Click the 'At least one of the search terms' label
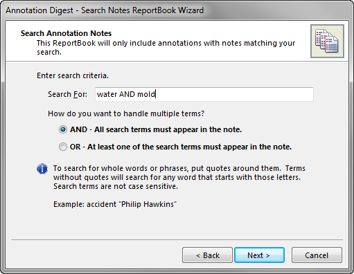Screen dimensions: 354x274 coord(181,147)
